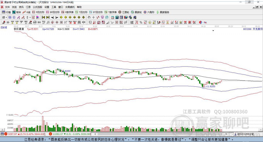This screenshot has width=263, height=142.
Task: Open the calculator icon
Action: tap(117, 17)
